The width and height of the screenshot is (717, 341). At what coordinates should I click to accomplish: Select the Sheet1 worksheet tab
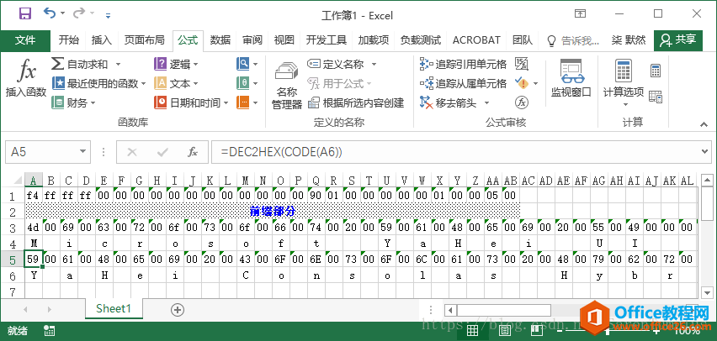click(x=114, y=308)
